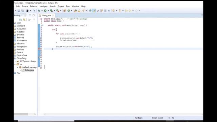Open the Edit menu
This screenshot has width=217, height=122.
coord(18,6)
